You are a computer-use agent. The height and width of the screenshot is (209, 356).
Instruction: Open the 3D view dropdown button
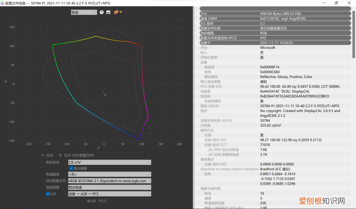tap(118, 12)
